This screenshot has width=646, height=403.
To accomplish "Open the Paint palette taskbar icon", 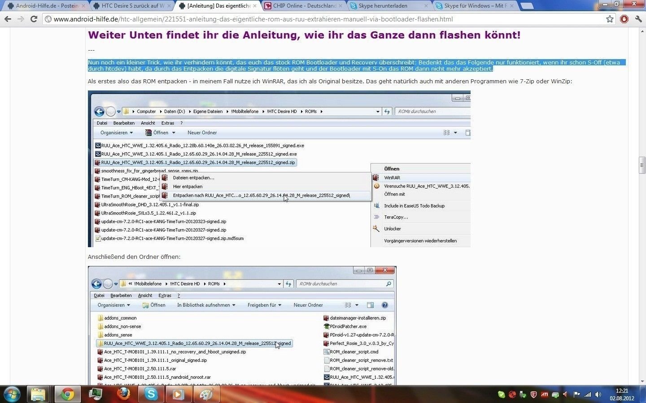I will (x=206, y=394).
